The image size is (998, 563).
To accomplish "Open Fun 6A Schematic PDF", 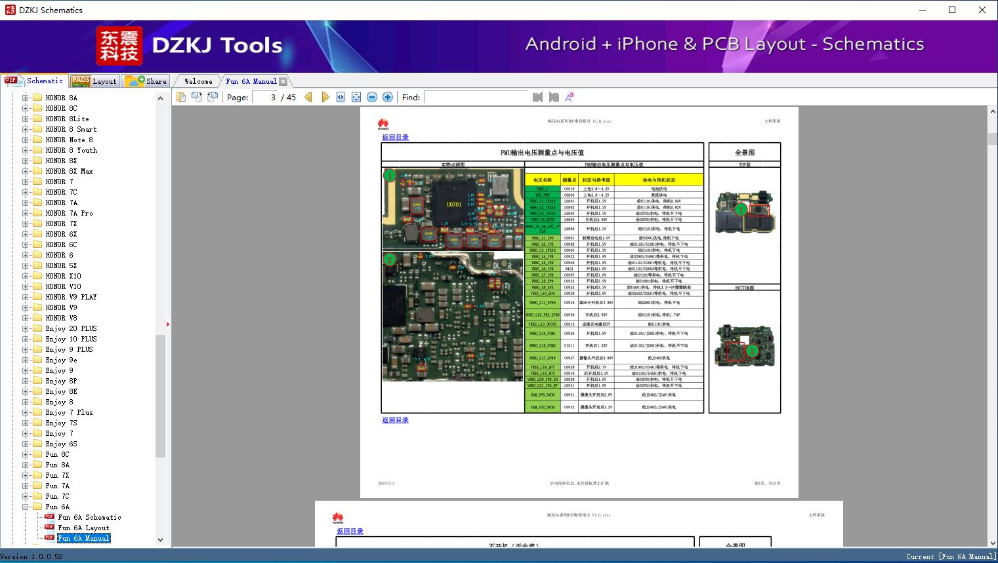I will pos(89,517).
